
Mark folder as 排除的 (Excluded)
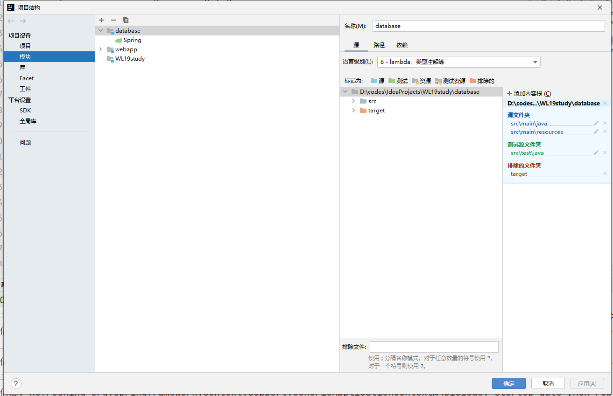(482, 81)
